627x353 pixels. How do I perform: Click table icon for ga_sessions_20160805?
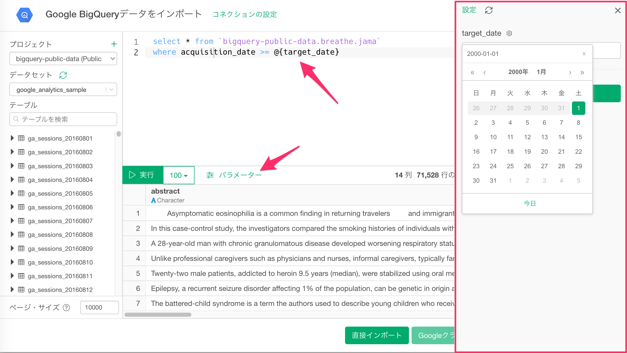21,193
